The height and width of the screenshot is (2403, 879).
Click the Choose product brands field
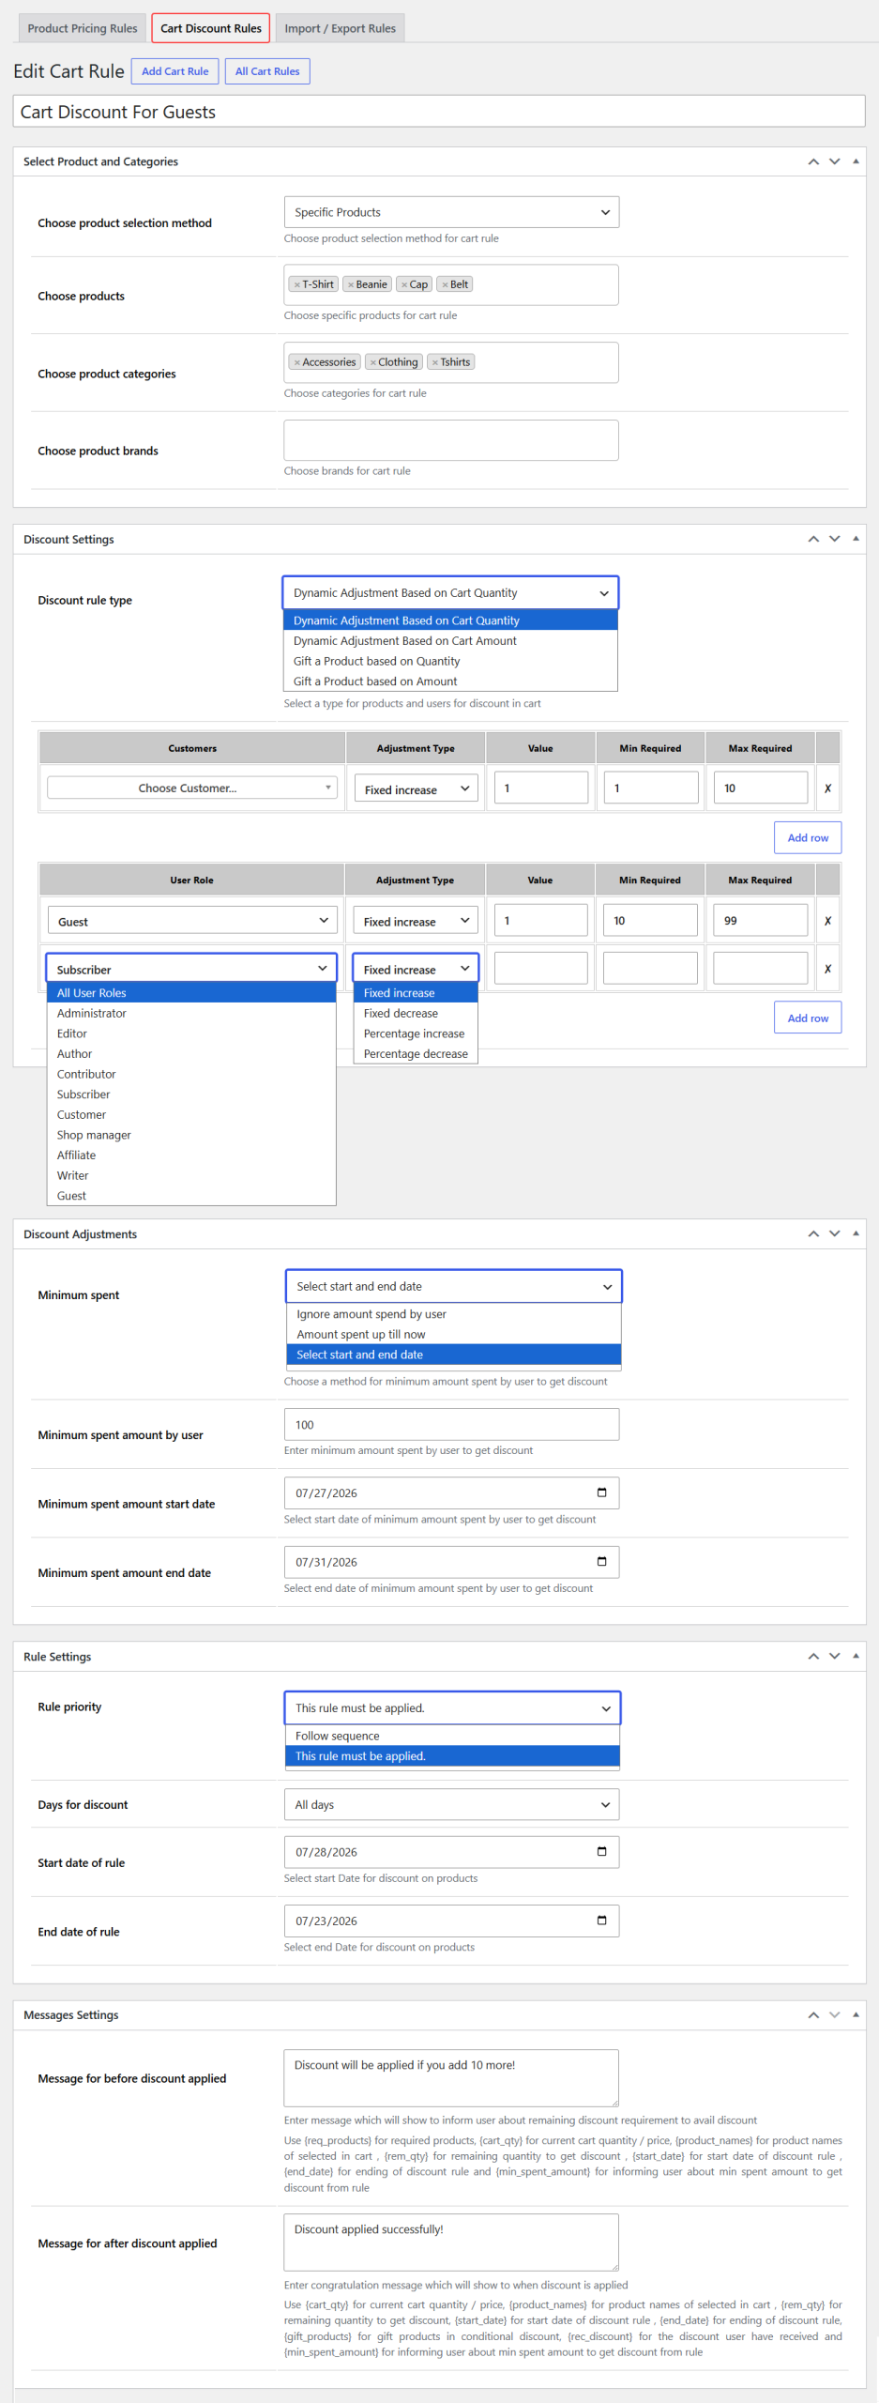451,440
